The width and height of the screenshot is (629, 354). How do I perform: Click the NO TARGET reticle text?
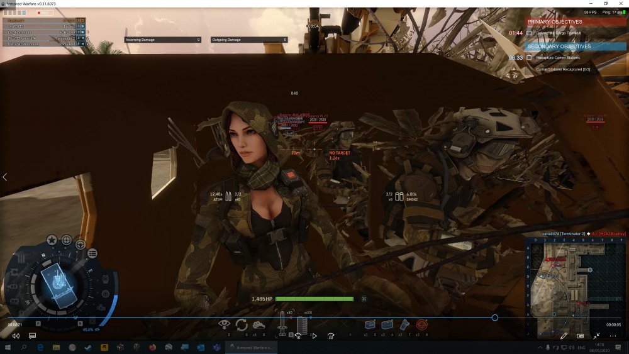340,153
